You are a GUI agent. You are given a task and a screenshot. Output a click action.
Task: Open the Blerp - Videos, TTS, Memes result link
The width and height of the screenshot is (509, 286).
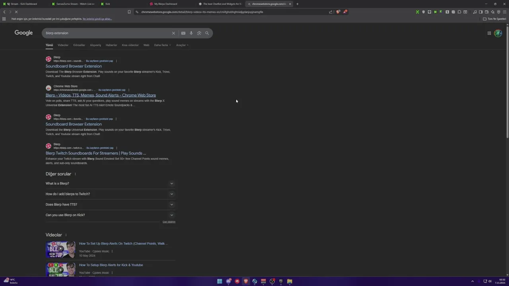tap(101, 95)
